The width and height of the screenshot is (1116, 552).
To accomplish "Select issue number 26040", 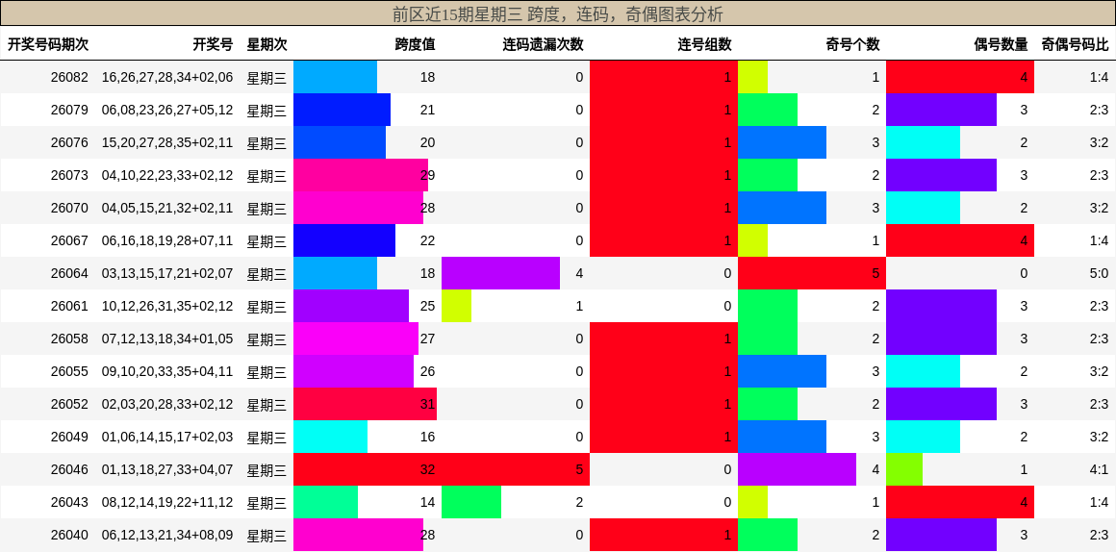I will pyautogui.click(x=69, y=535).
